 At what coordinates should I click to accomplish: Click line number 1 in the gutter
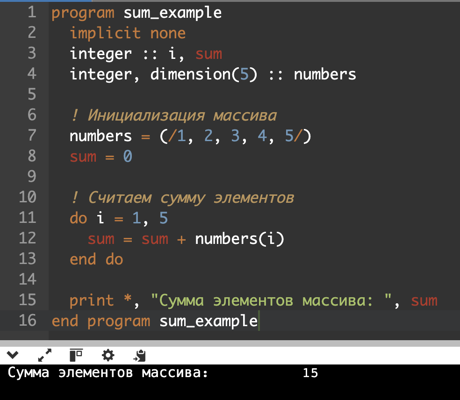[31, 13]
